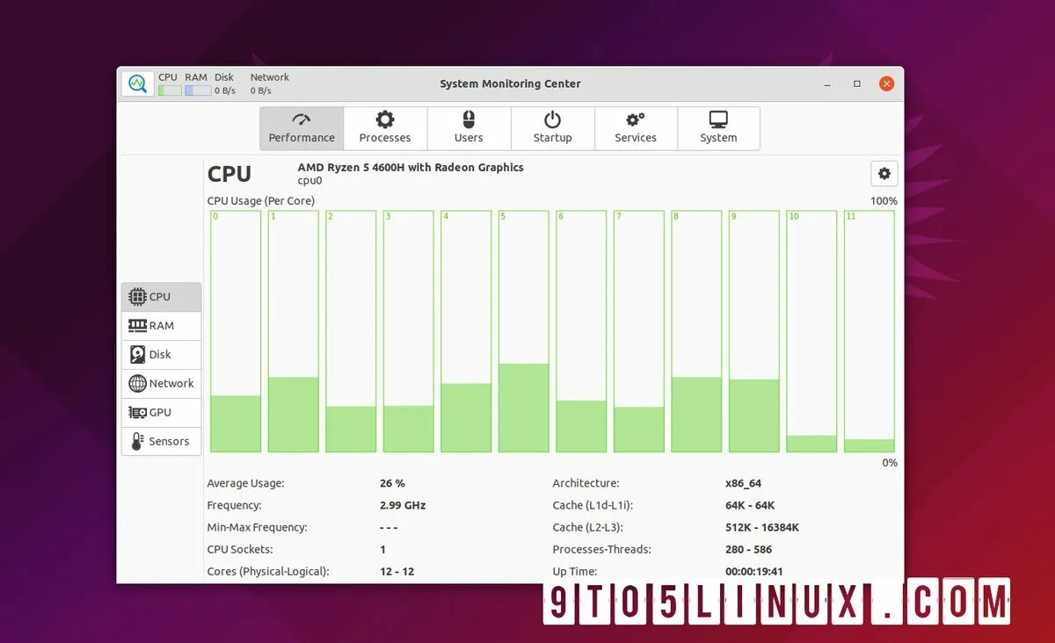Close the System Monitoring Center window
The height and width of the screenshot is (643, 1055).
(x=886, y=84)
